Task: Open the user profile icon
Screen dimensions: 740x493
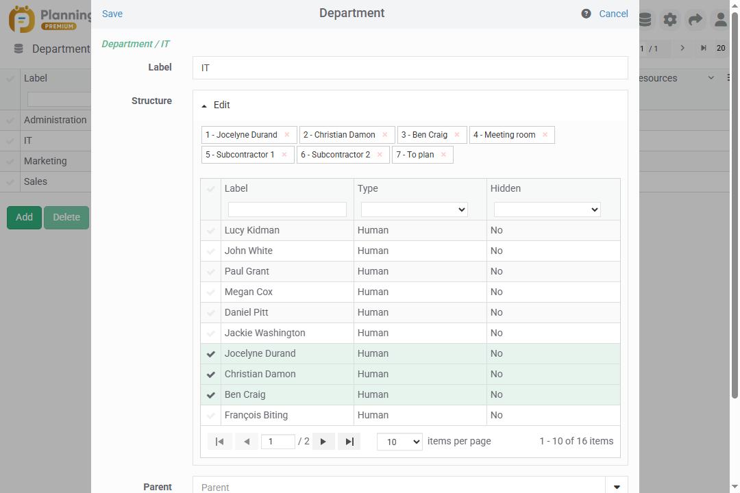Action: point(720,19)
